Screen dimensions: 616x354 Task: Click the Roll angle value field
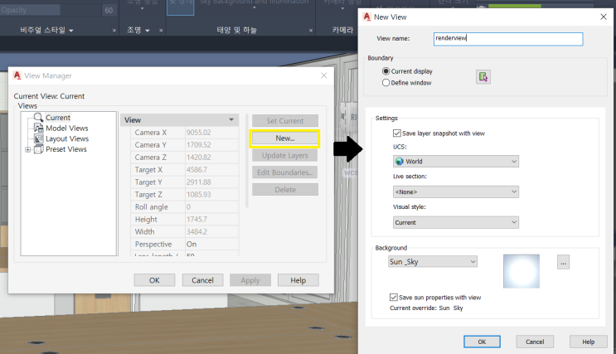(x=211, y=207)
